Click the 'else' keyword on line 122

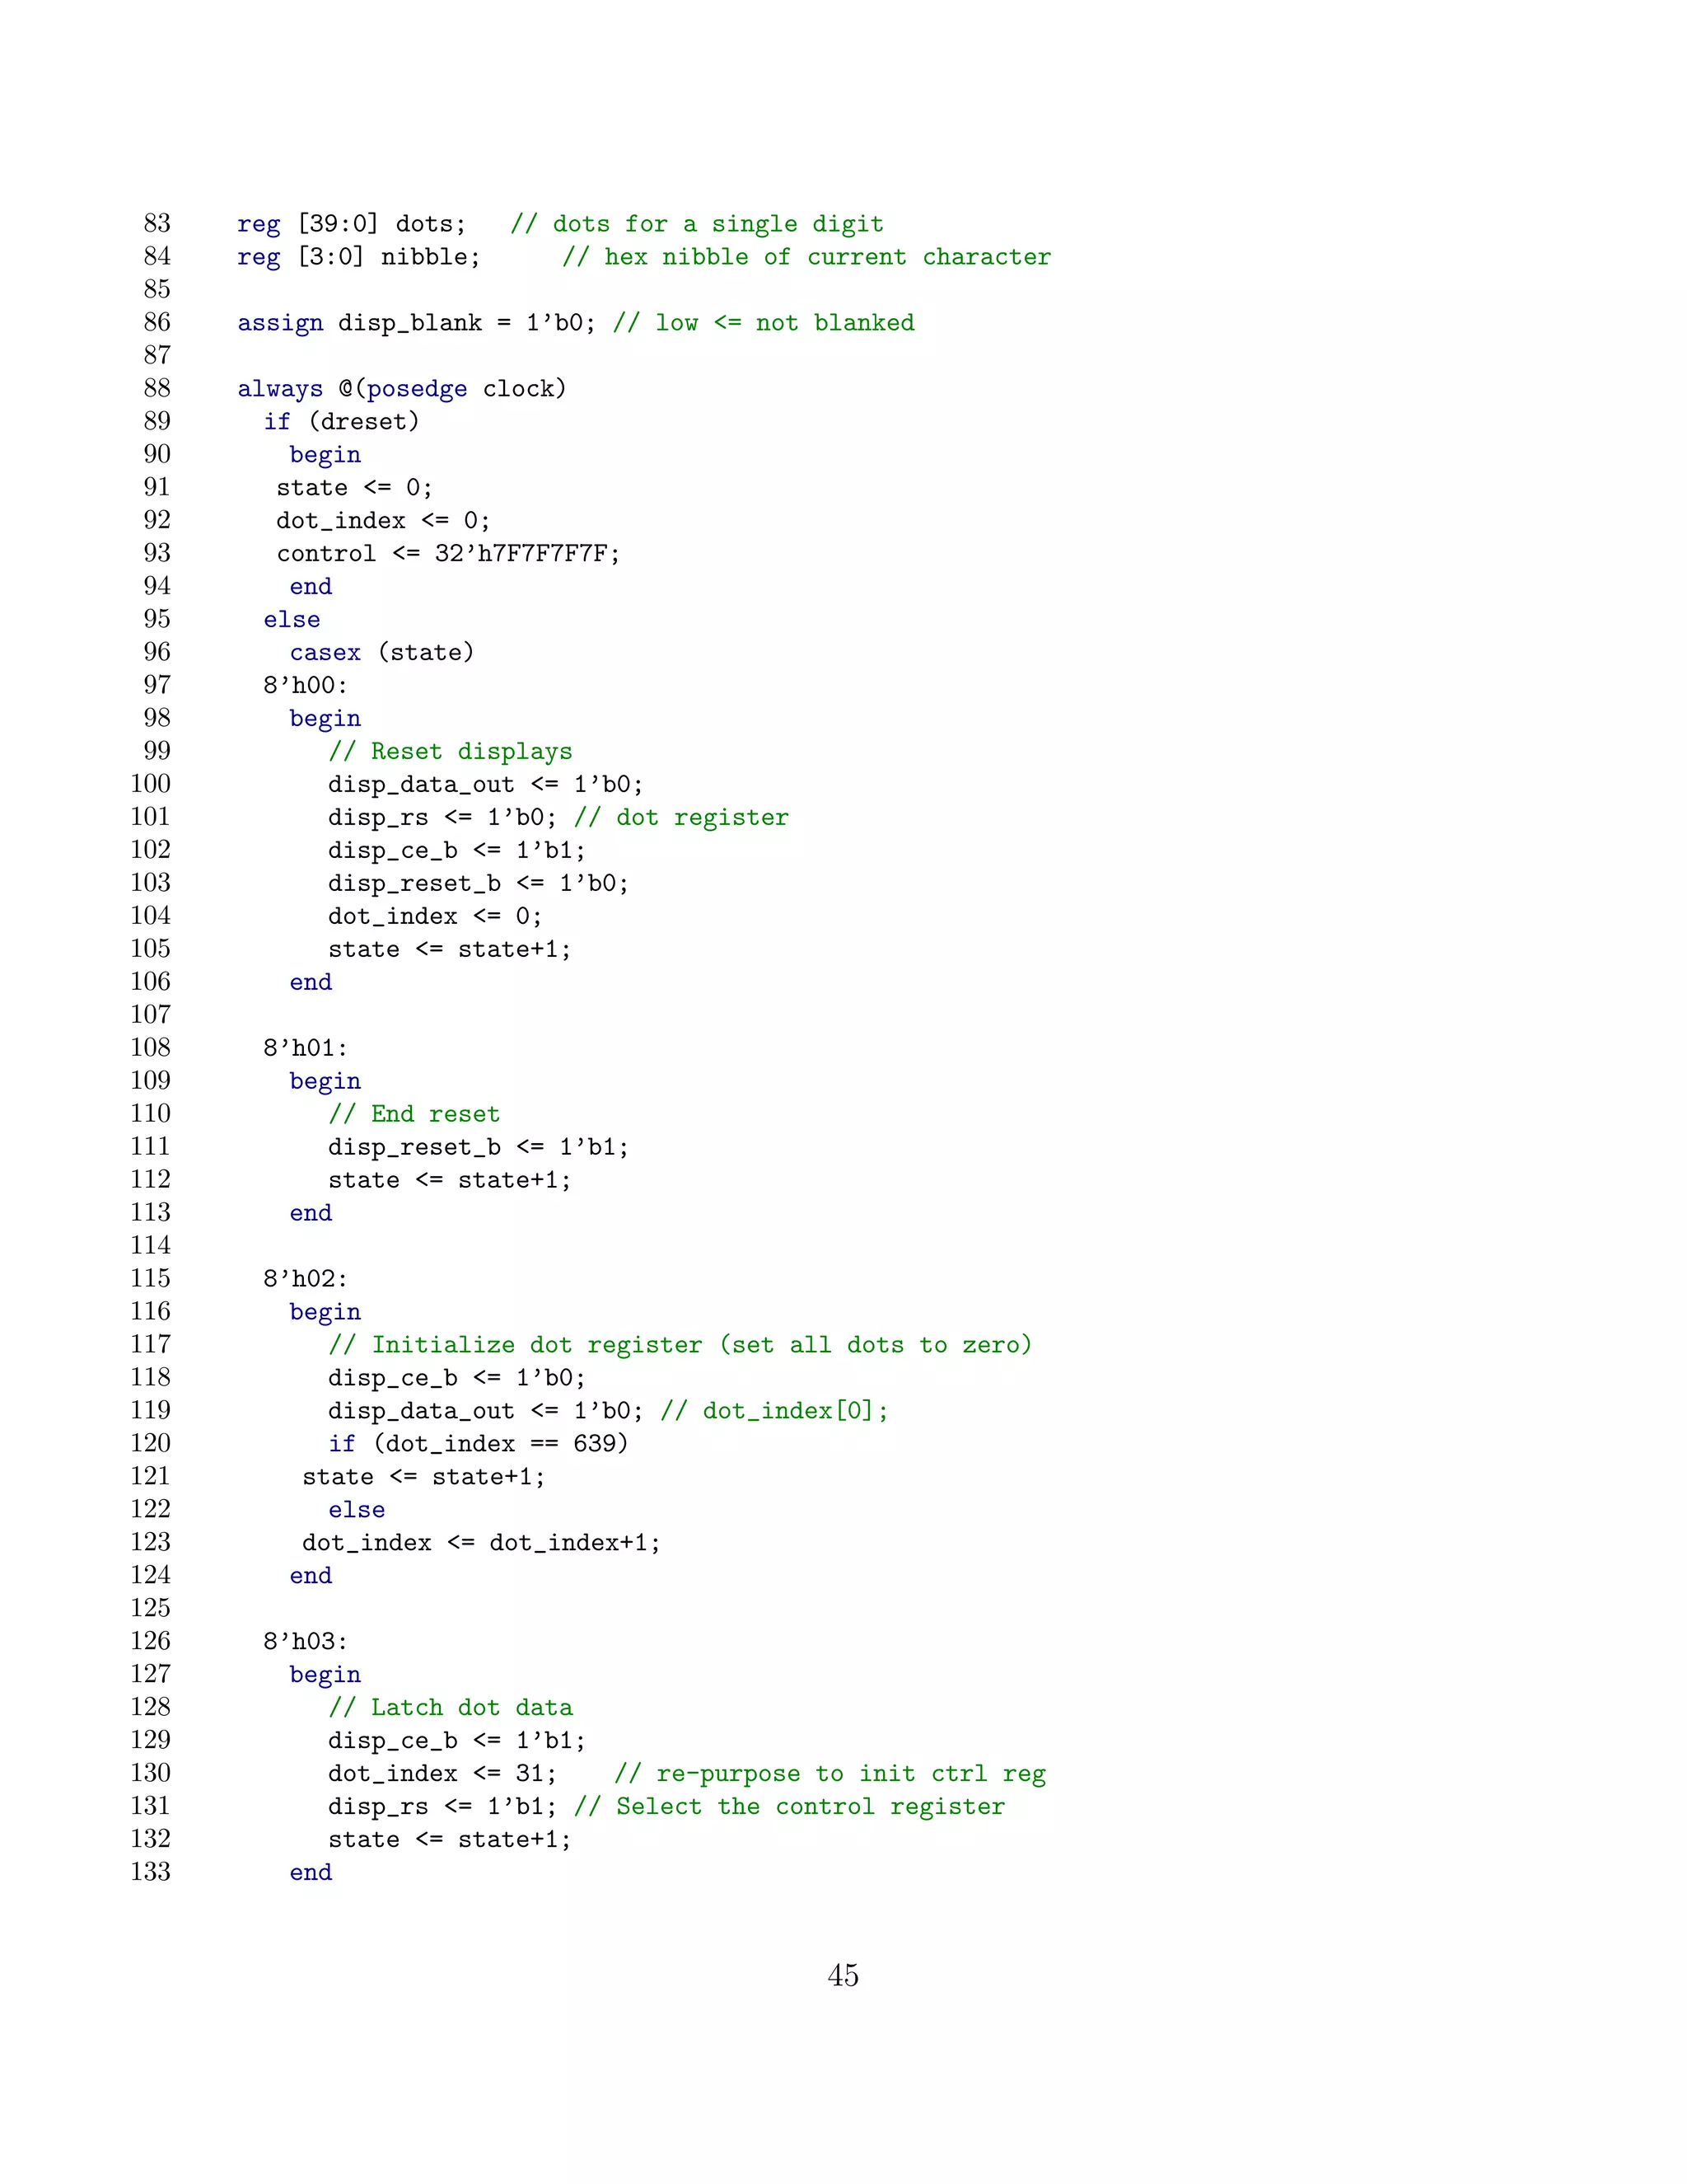click(357, 1511)
